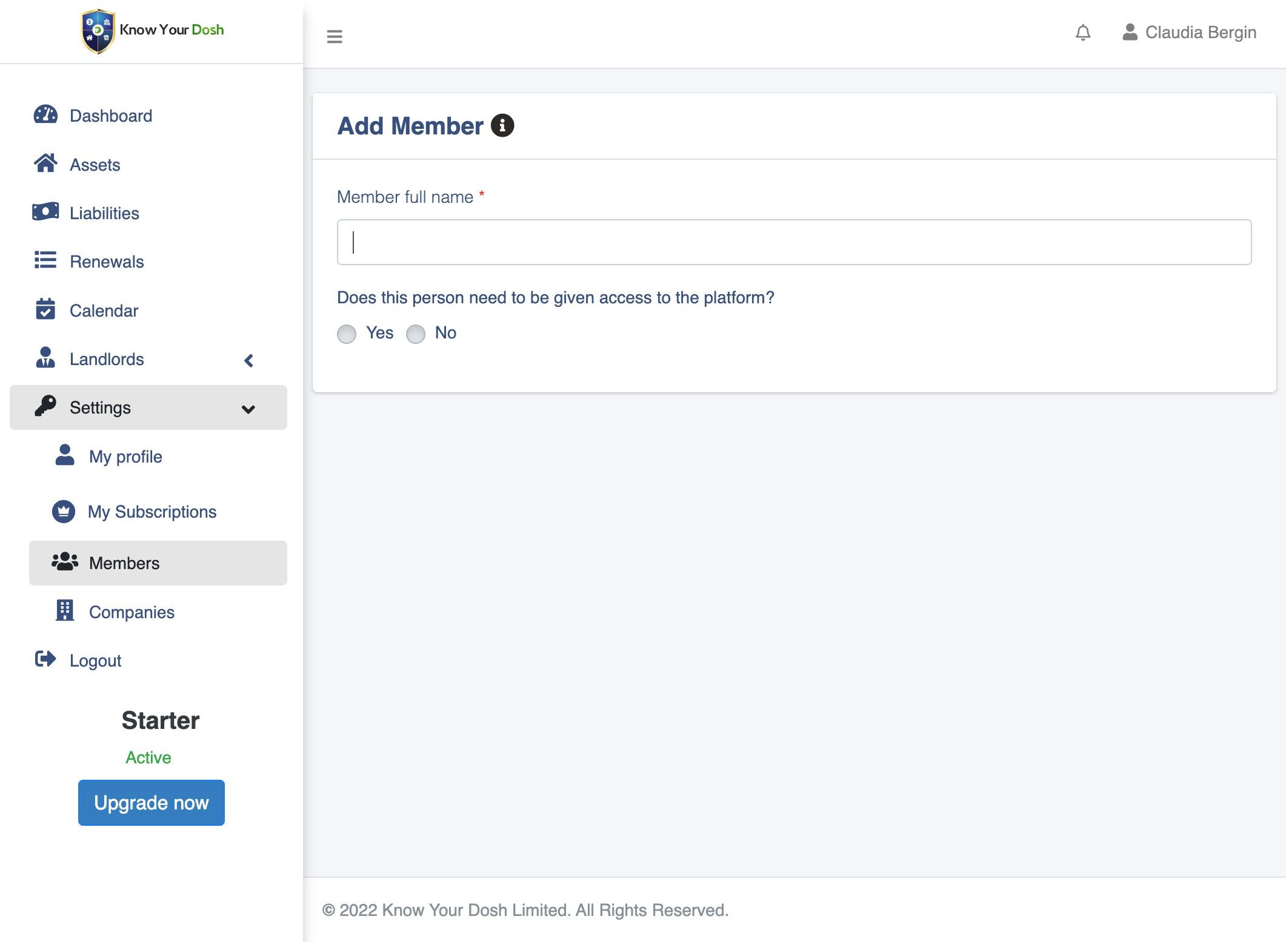The image size is (1286, 942).
Task: Collapse the Settings menu chevron
Action: [x=248, y=409]
